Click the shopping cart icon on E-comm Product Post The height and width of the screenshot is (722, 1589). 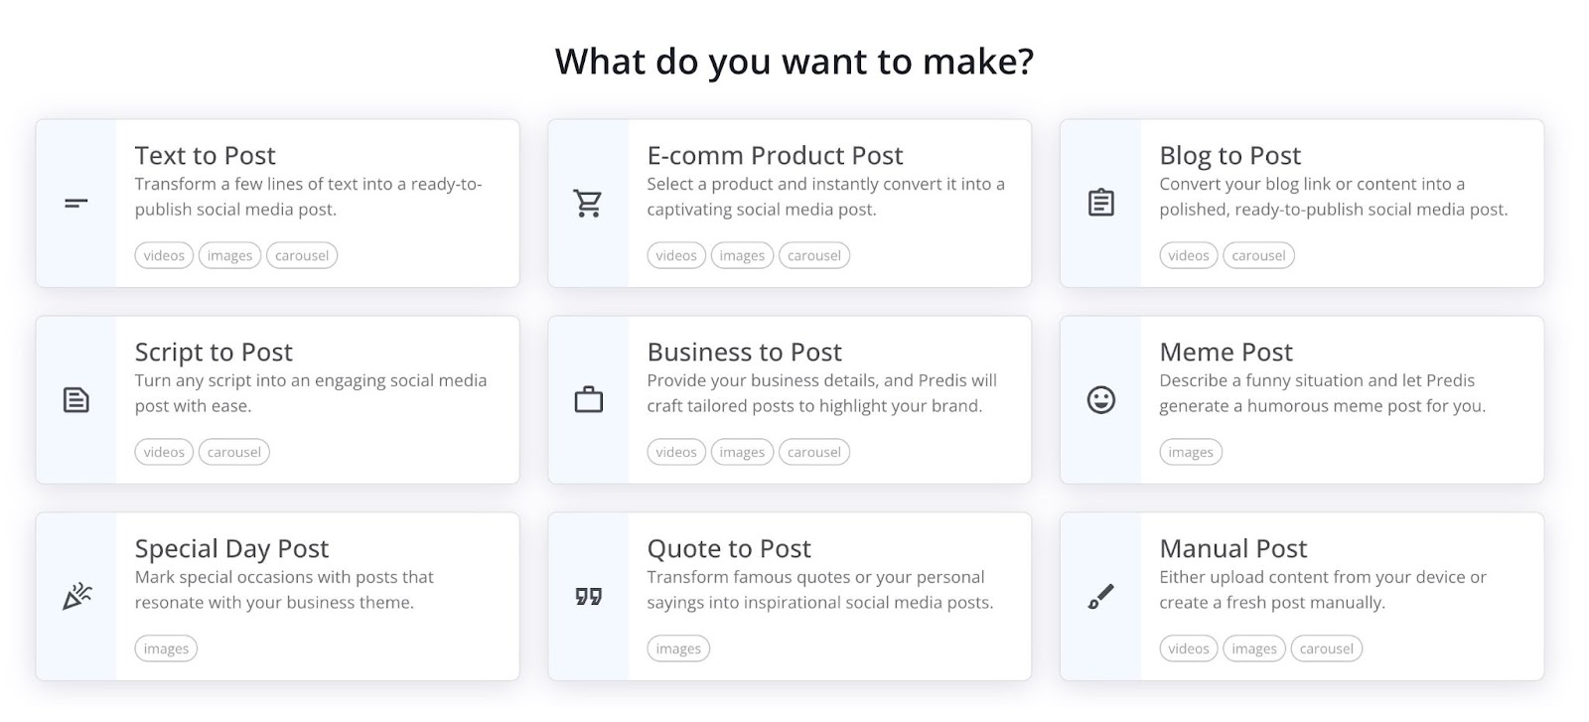(x=588, y=203)
